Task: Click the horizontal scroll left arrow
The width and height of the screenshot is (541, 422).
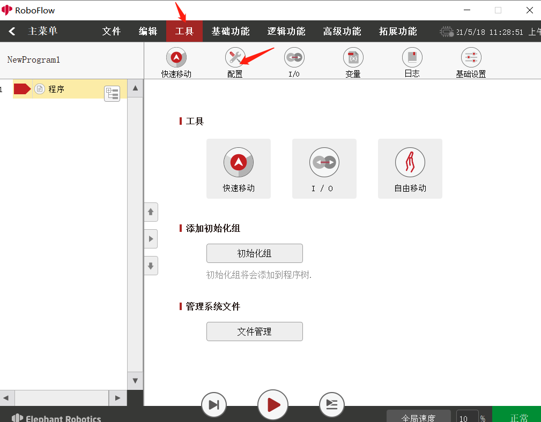Action: (x=8, y=398)
